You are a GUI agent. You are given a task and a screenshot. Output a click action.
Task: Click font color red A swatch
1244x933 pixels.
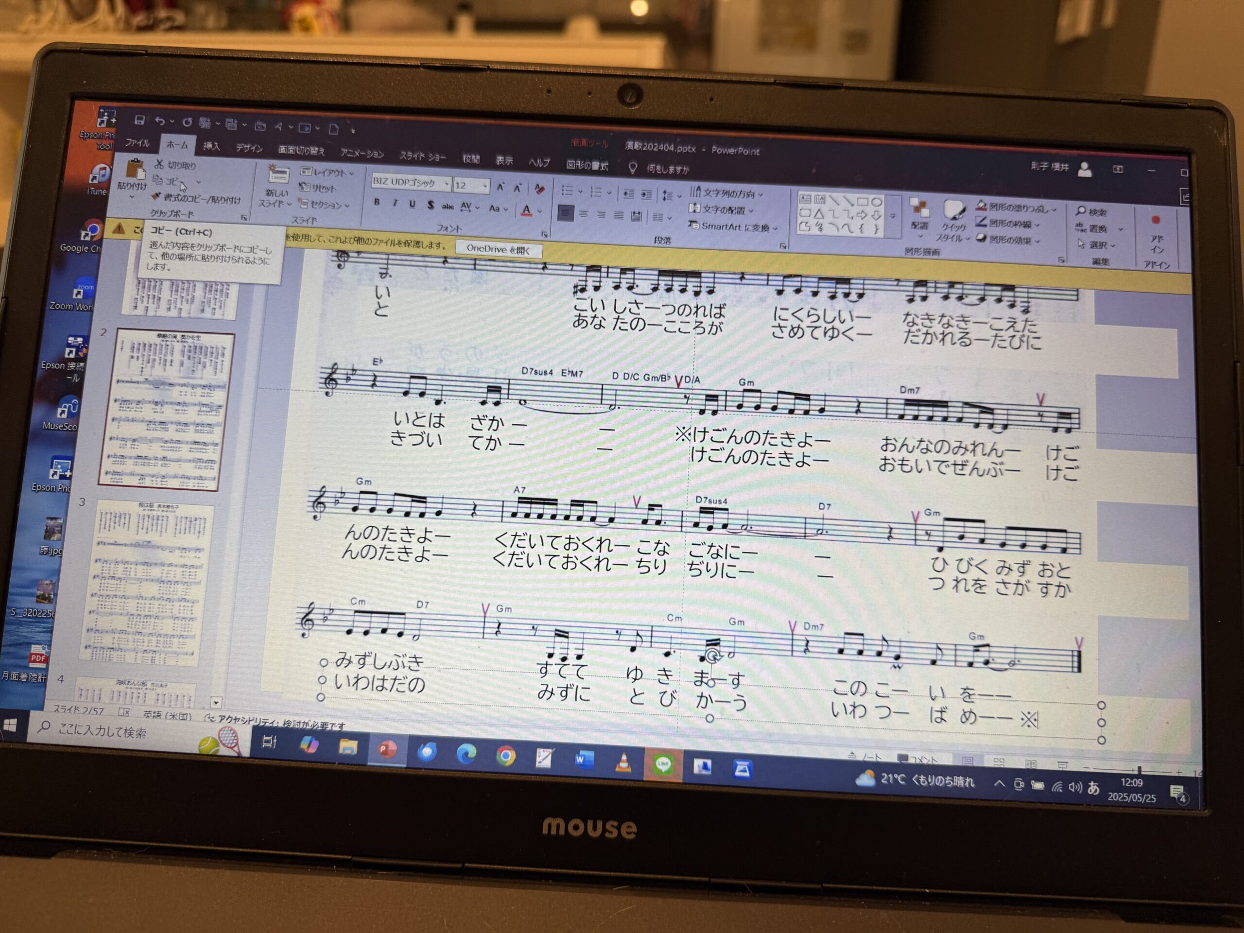pos(526,210)
